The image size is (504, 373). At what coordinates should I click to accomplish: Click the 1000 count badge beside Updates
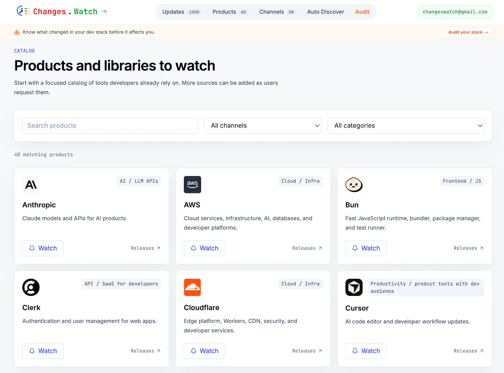(x=194, y=12)
